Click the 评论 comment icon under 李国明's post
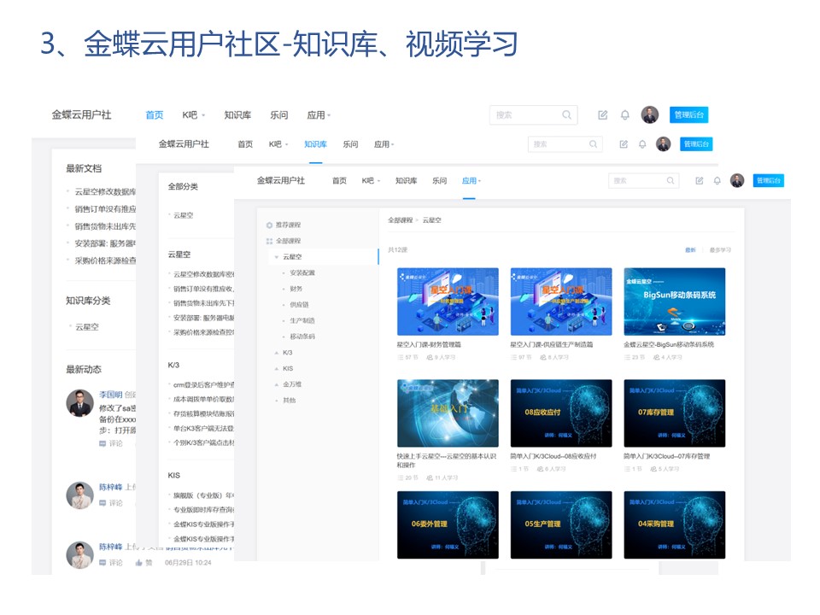The width and height of the screenshot is (820, 615). 102,443
